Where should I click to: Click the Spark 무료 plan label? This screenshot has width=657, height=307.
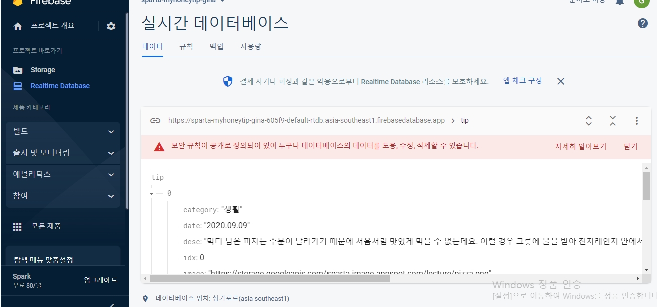point(27,281)
